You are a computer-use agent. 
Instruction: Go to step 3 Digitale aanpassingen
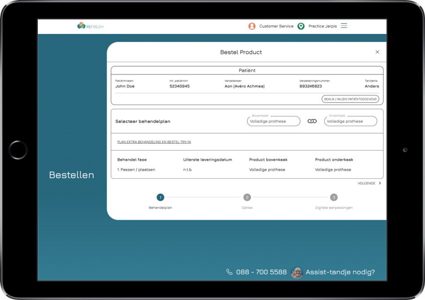[x=334, y=198]
